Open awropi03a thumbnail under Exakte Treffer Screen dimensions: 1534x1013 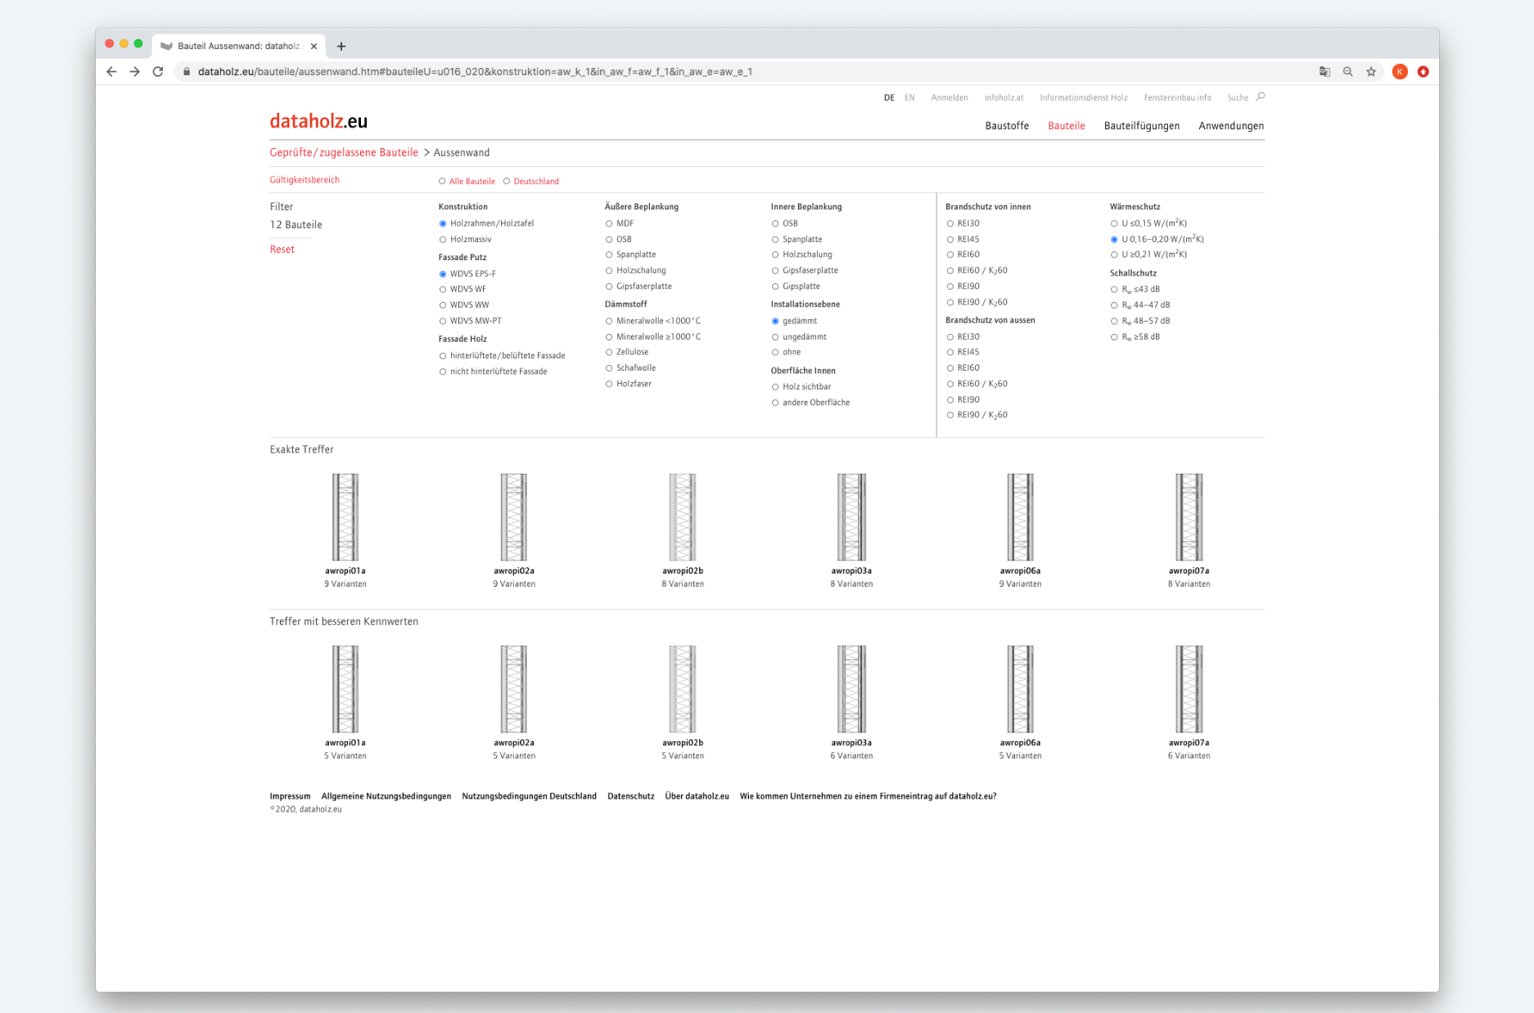(x=851, y=517)
